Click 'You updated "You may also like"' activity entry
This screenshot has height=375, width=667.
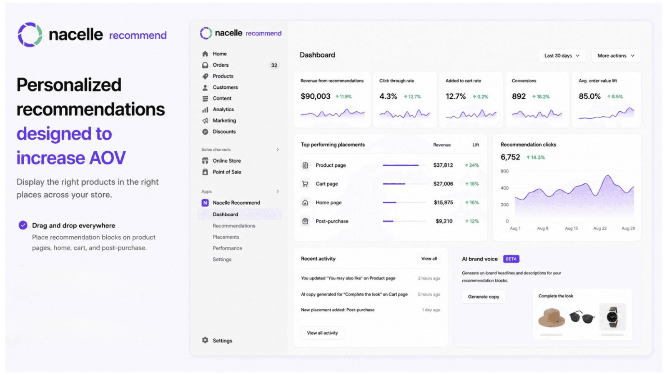pos(348,278)
